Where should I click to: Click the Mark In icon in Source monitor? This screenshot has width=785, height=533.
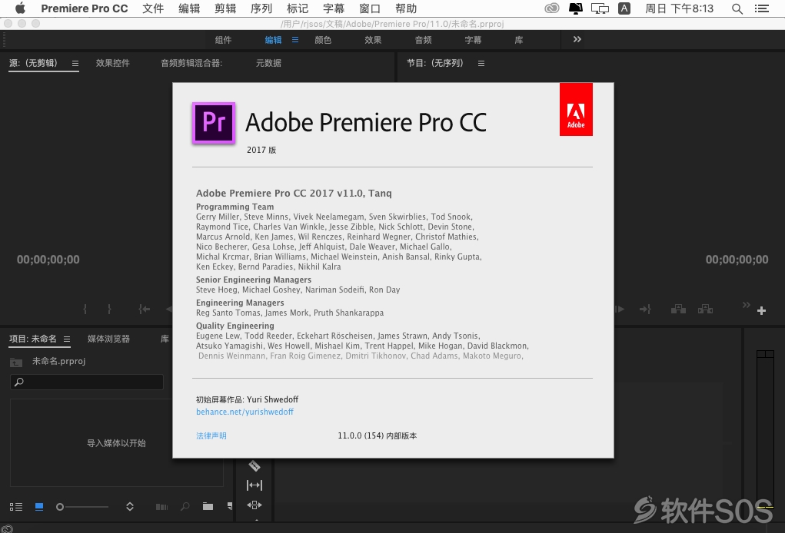pos(85,310)
